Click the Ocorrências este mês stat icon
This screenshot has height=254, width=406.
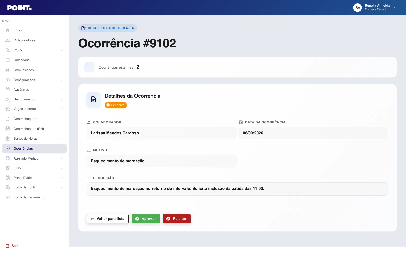tap(90, 67)
